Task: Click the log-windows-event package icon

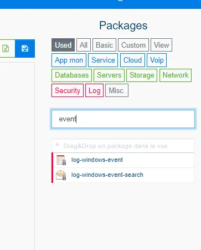Action: [61, 160]
